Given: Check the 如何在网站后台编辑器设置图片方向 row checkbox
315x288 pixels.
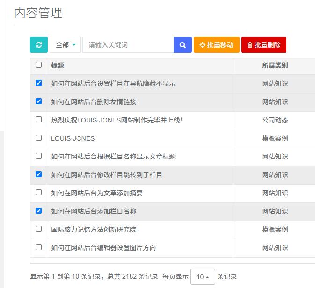Looking at the screenshot, I should tap(38, 247).
